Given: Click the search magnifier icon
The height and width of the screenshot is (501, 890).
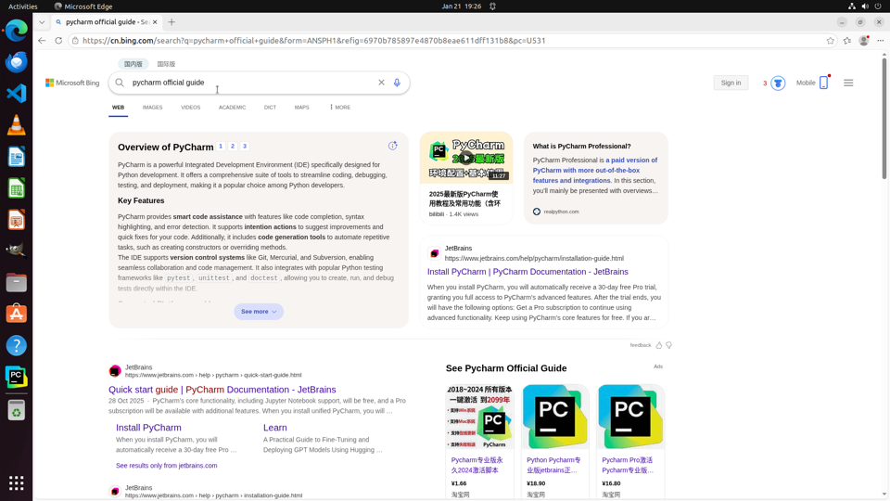Looking at the screenshot, I should 120,83.
